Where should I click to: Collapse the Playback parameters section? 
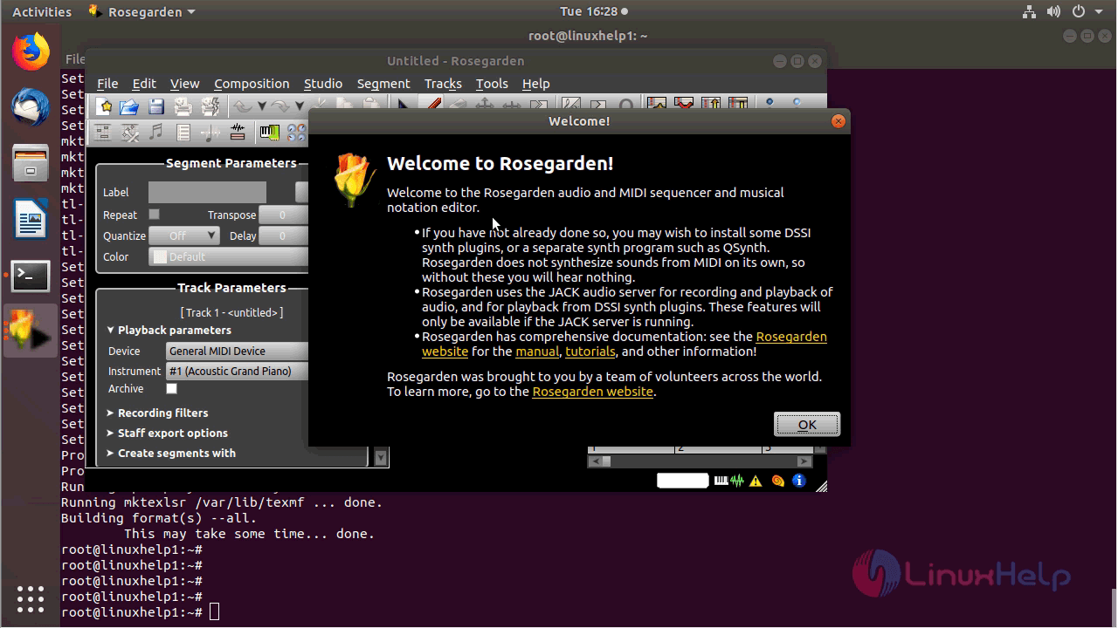point(169,331)
